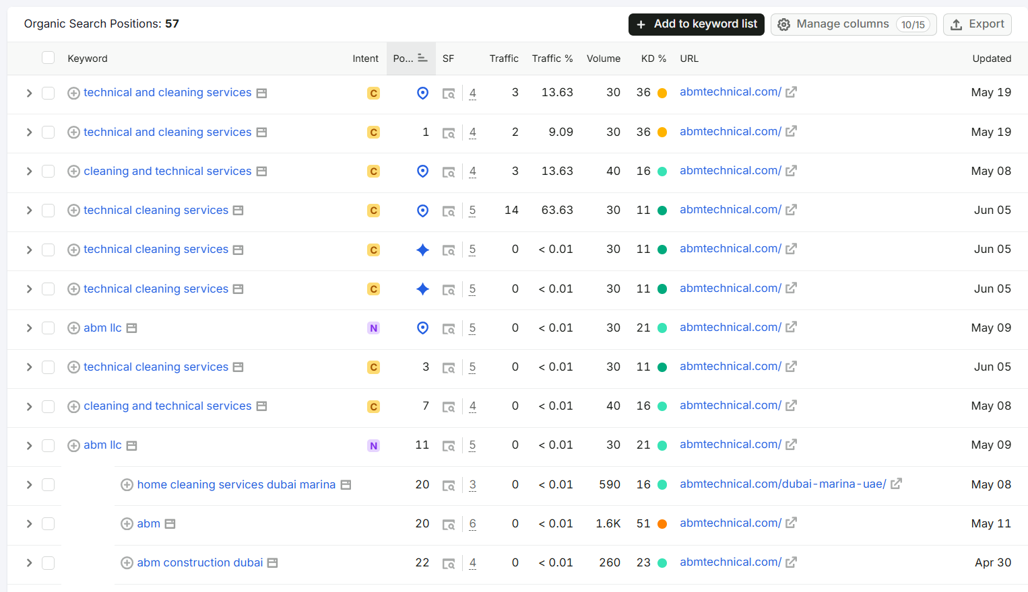Click the plus icon beside keyword 'abm construction dubai'
Screen dimensions: 1028x592
(x=127, y=563)
